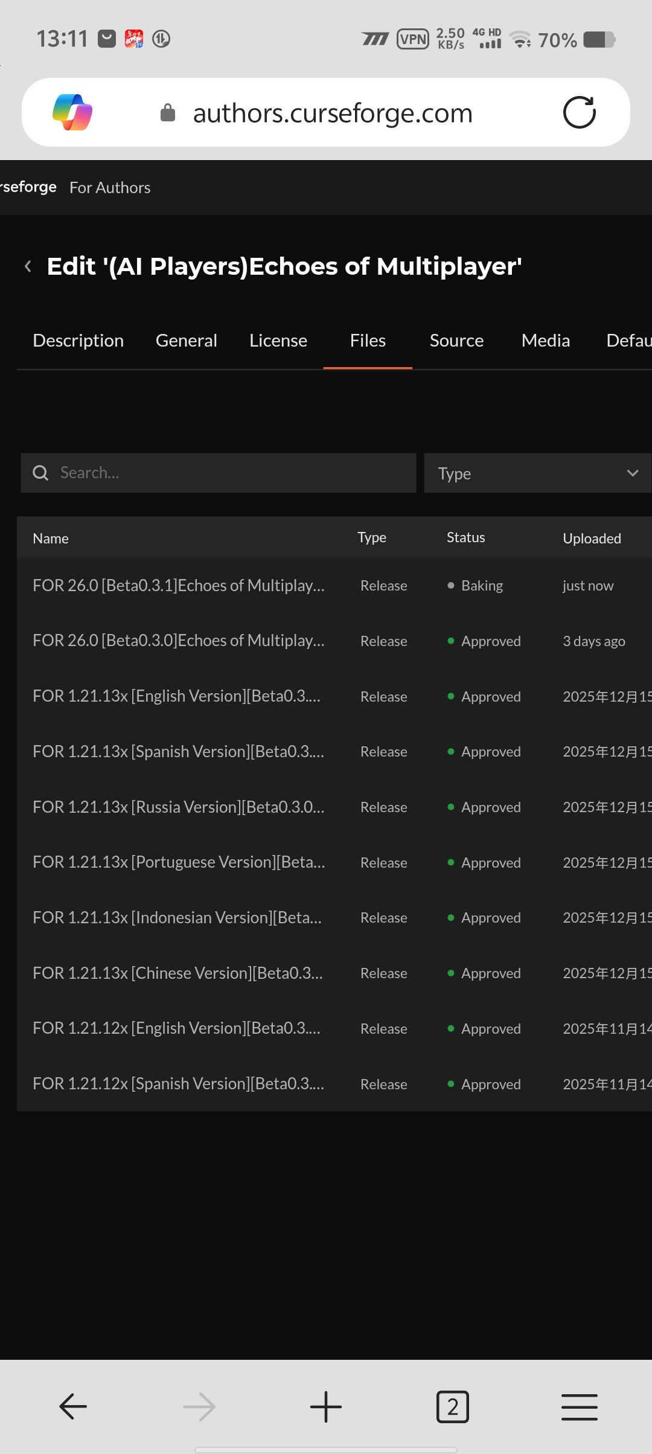Reload the page with refresh icon

[580, 112]
